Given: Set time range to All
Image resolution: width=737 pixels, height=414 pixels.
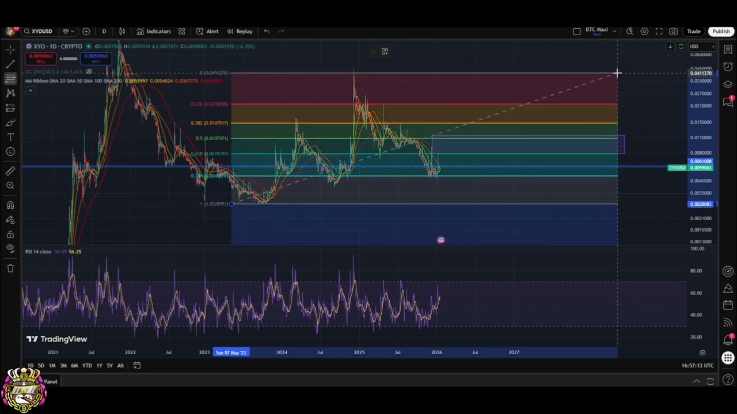Looking at the screenshot, I should 120,366.
